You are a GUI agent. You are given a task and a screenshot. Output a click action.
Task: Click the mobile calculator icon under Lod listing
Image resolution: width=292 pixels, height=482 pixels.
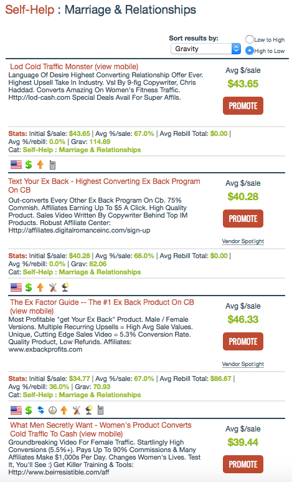pyautogui.click(x=52, y=165)
